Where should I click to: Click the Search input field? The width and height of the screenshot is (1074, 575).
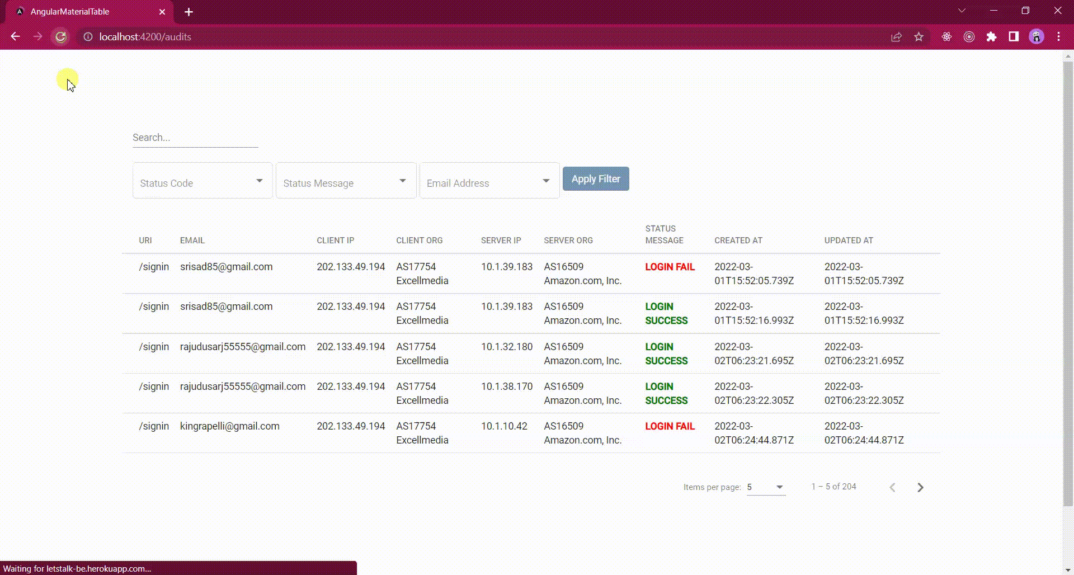pyautogui.click(x=195, y=138)
